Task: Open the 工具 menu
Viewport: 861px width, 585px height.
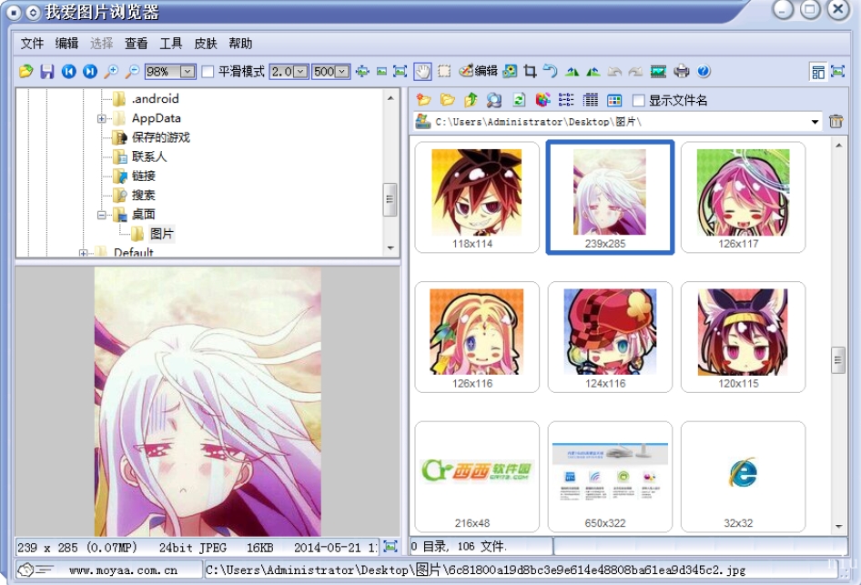Action: tap(171, 44)
